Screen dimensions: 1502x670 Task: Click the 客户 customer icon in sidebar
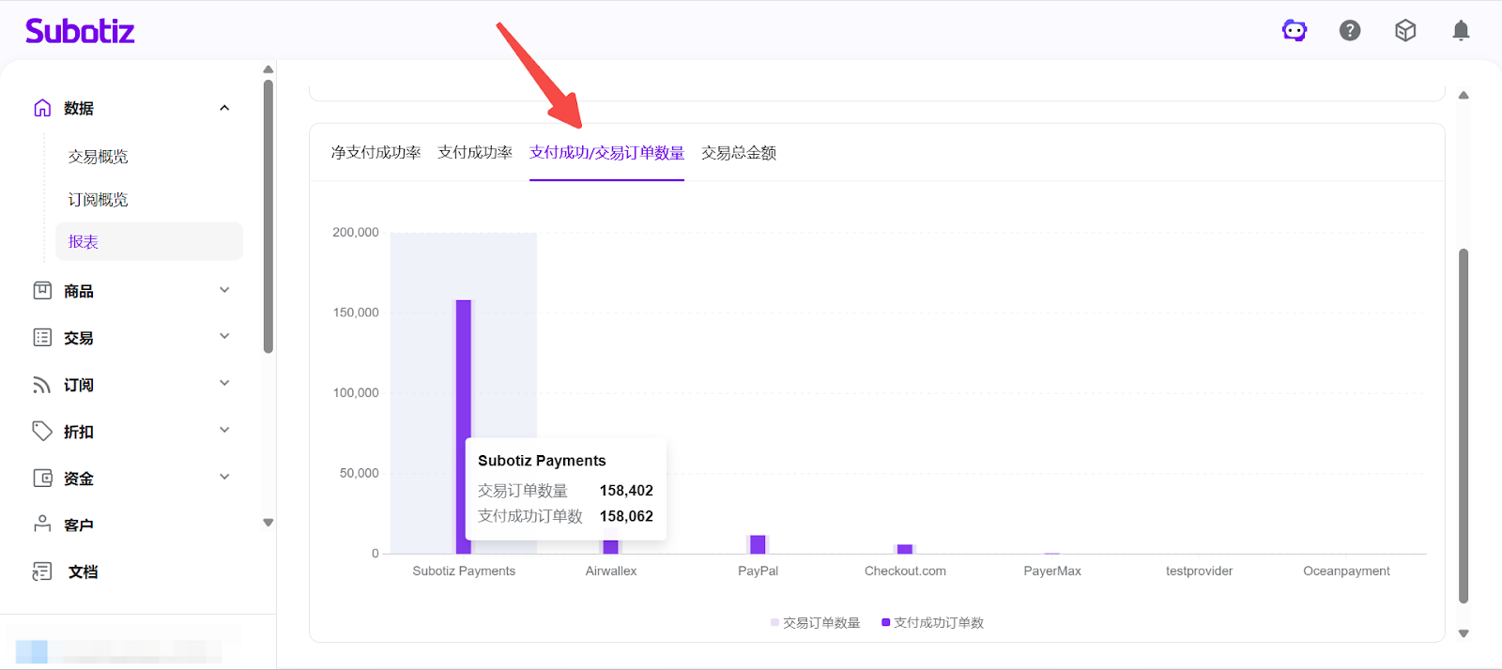[x=42, y=525]
